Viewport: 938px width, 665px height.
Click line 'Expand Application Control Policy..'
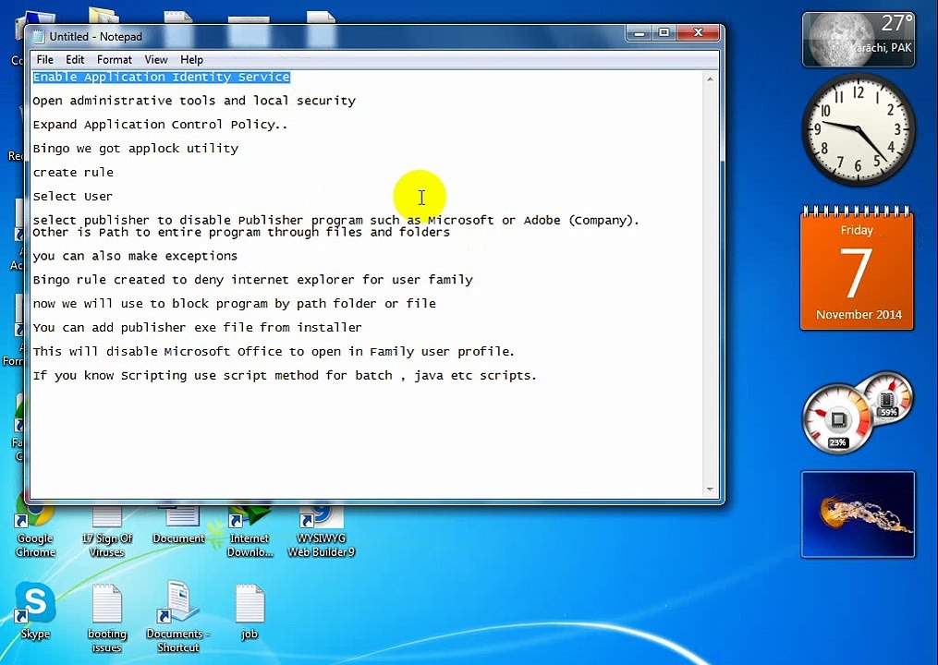160,125
